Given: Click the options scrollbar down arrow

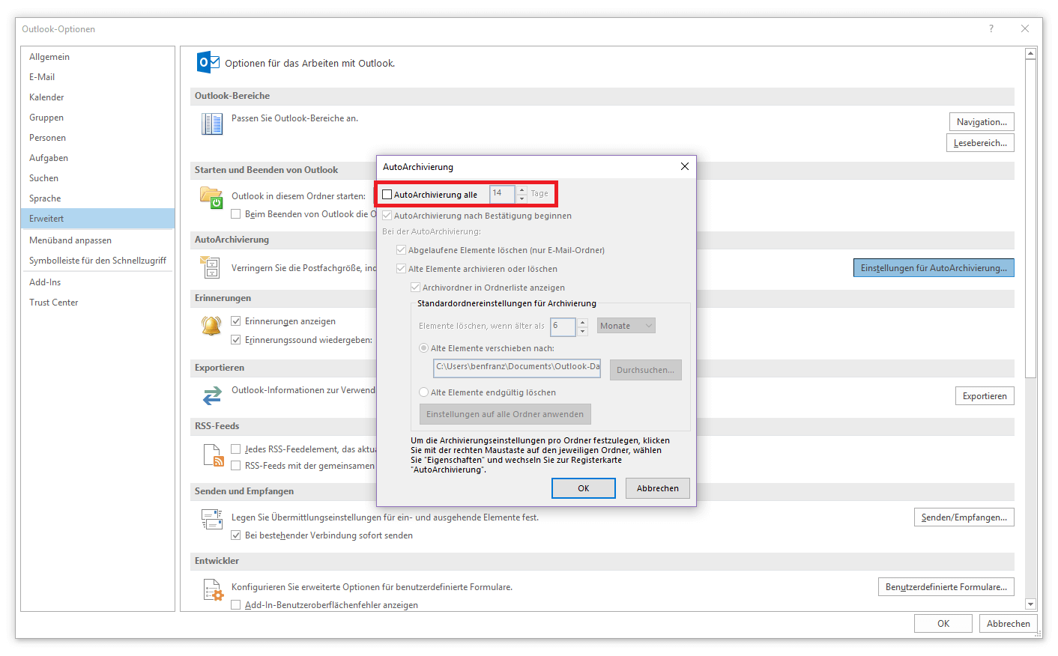Looking at the screenshot, I should point(1031,604).
